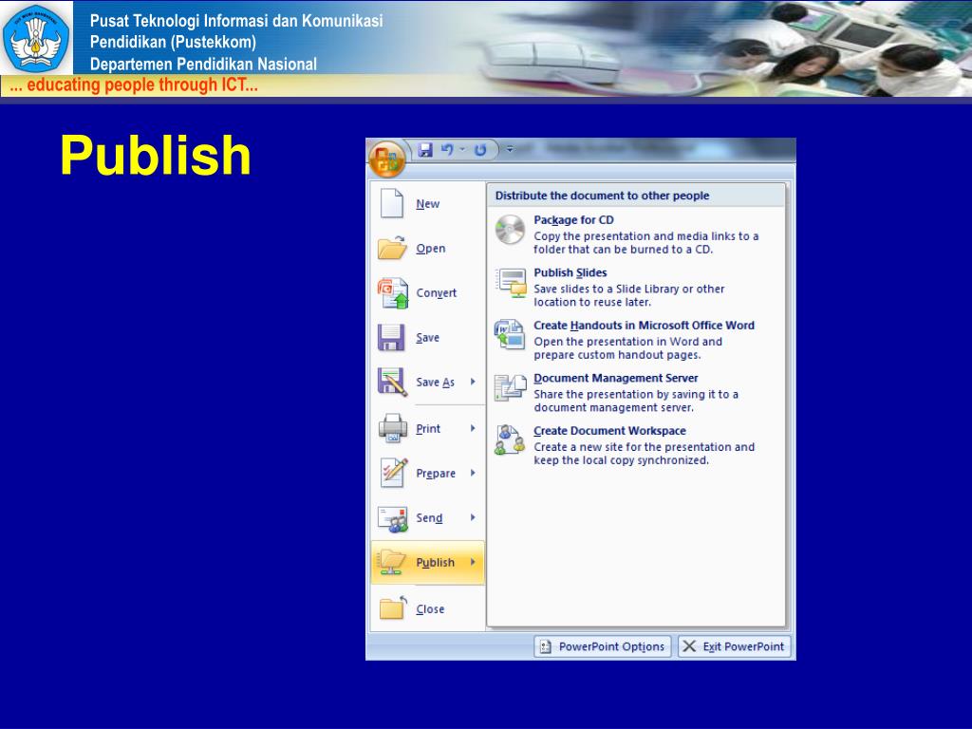
Task: Click the round Office Button
Action: tap(387, 159)
